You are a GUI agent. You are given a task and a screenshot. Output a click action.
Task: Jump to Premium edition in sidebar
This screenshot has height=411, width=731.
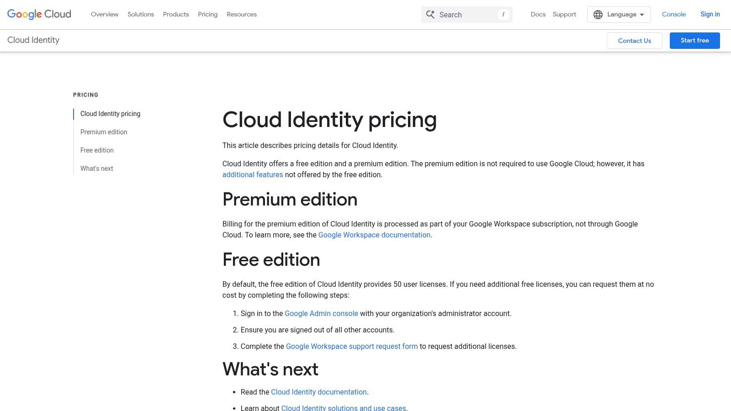pyautogui.click(x=104, y=132)
